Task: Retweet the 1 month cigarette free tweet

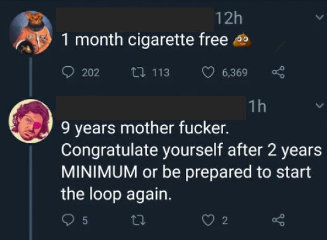Action: click(x=137, y=73)
